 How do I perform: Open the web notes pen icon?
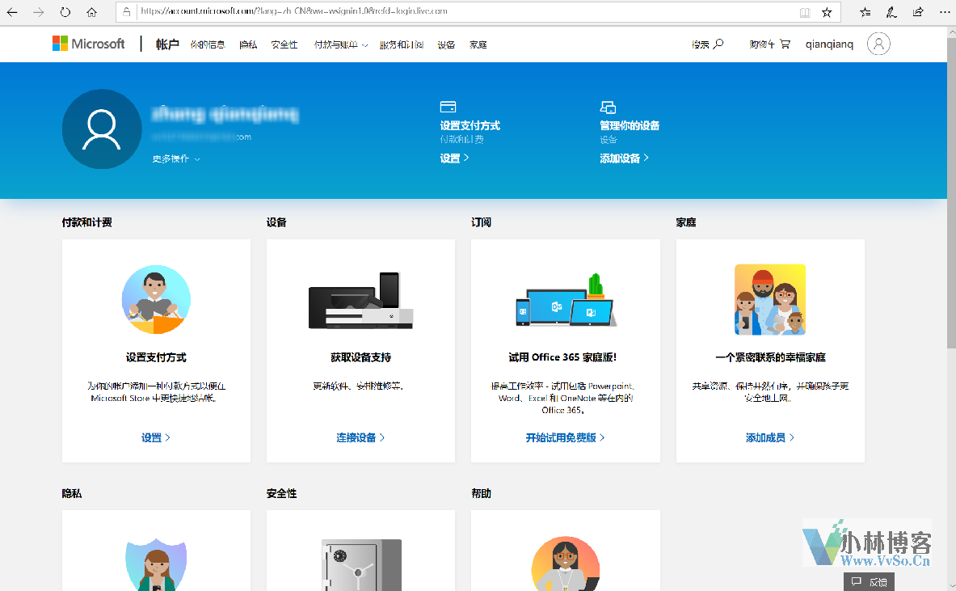coord(891,12)
